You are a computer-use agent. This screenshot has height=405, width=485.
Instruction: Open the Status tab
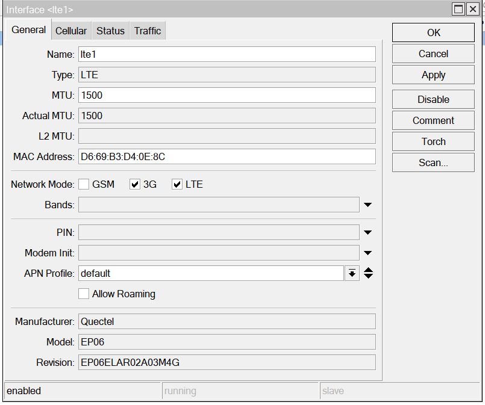110,31
